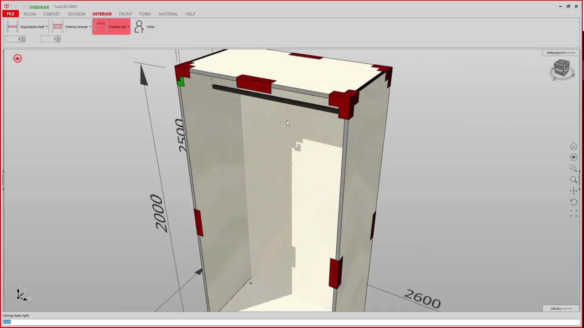Click the Ceiling Apex right status text
This screenshot has height=328, width=584.
click(x=16, y=315)
